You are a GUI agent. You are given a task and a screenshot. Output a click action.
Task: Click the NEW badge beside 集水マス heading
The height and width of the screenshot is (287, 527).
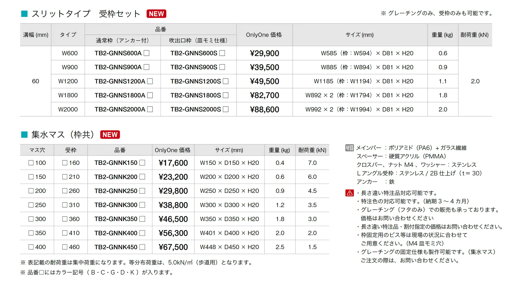(x=110, y=135)
